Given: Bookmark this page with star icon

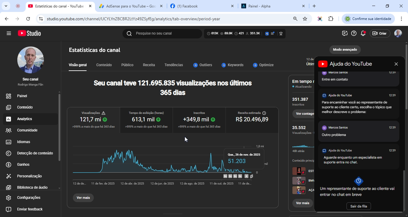Looking at the screenshot, I should pyautogui.click(x=305, y=19).
